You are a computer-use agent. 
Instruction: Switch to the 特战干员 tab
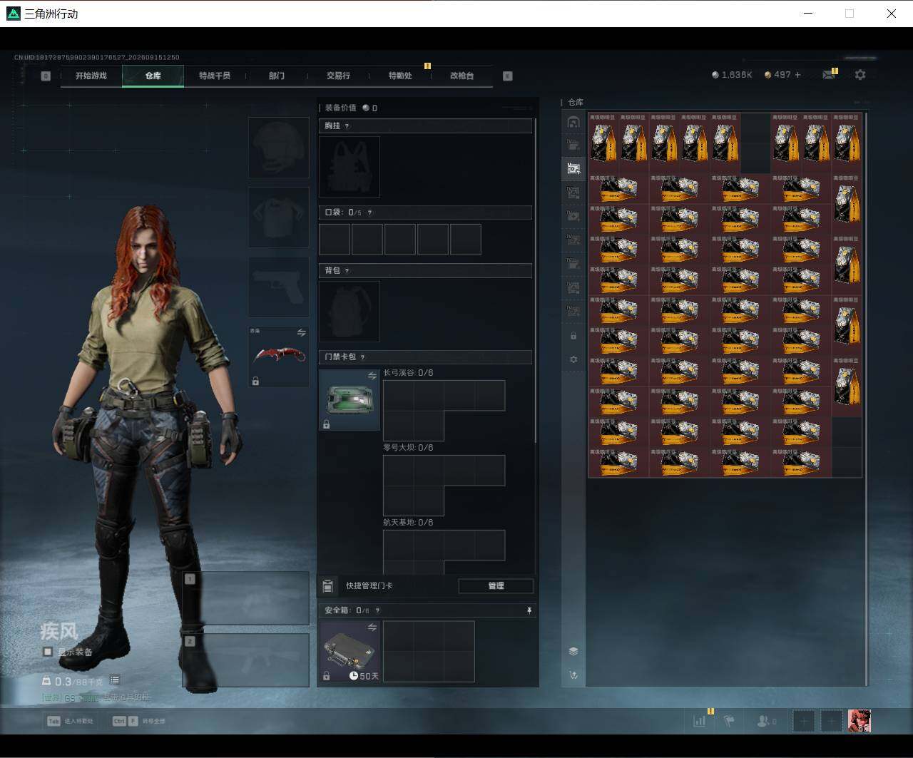215,76
